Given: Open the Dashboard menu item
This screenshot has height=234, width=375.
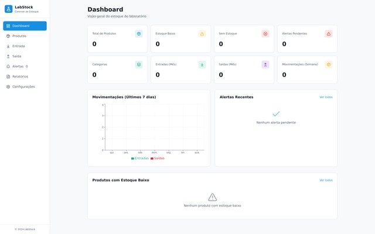Looking at the screenshot, I should 25,26.
